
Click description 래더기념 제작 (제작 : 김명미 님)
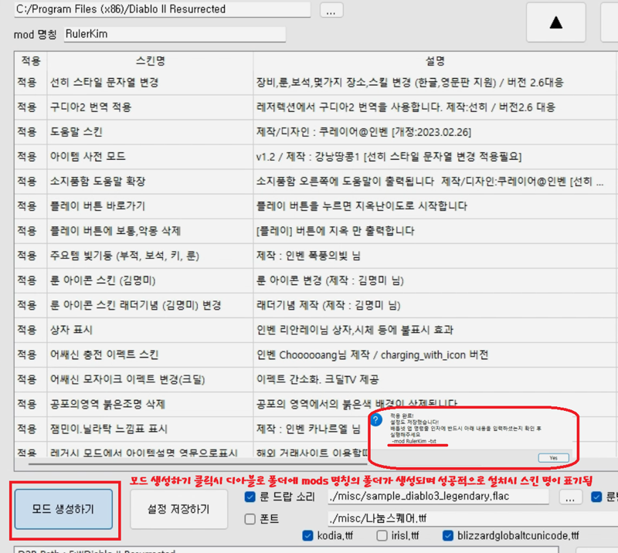point(328,305)
